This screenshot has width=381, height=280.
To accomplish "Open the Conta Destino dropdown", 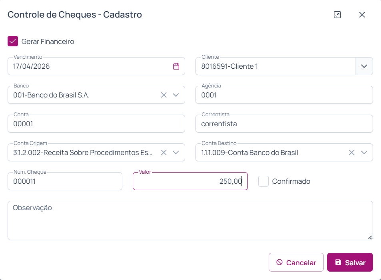I will [x=364, y=153].
